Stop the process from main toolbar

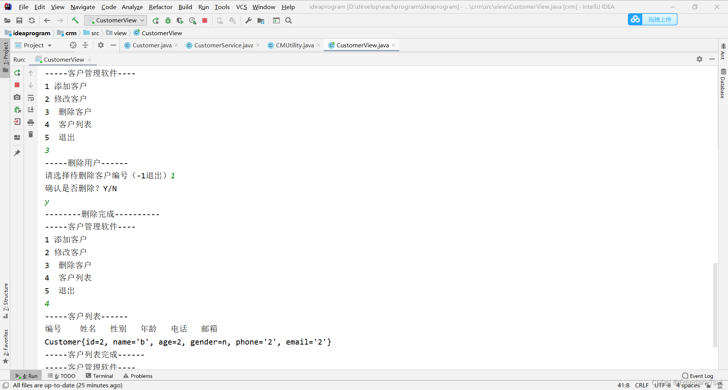(x=205, y=20)
